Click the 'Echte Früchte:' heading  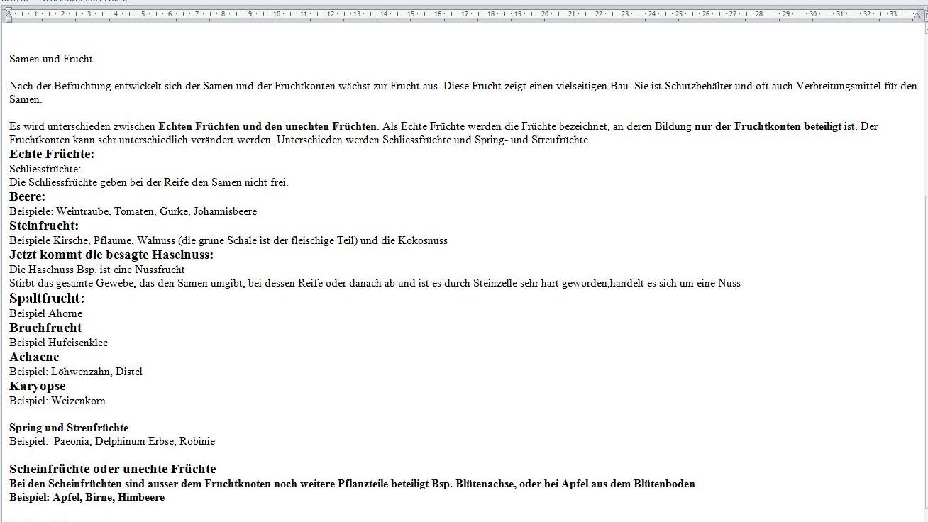tap(52, 154)
